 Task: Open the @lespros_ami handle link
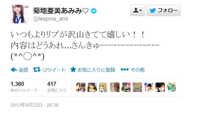[50, 19]
